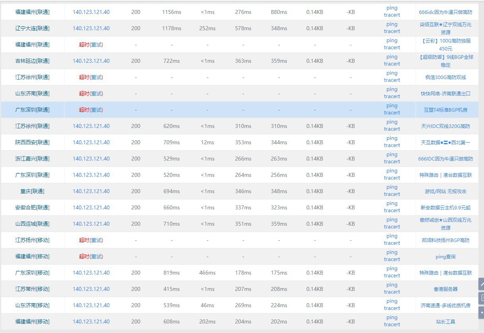Viewport: 484px width, 333px height.
Task: Retry the timed-out 山东济南[联通] test
Action: (96, 93)
